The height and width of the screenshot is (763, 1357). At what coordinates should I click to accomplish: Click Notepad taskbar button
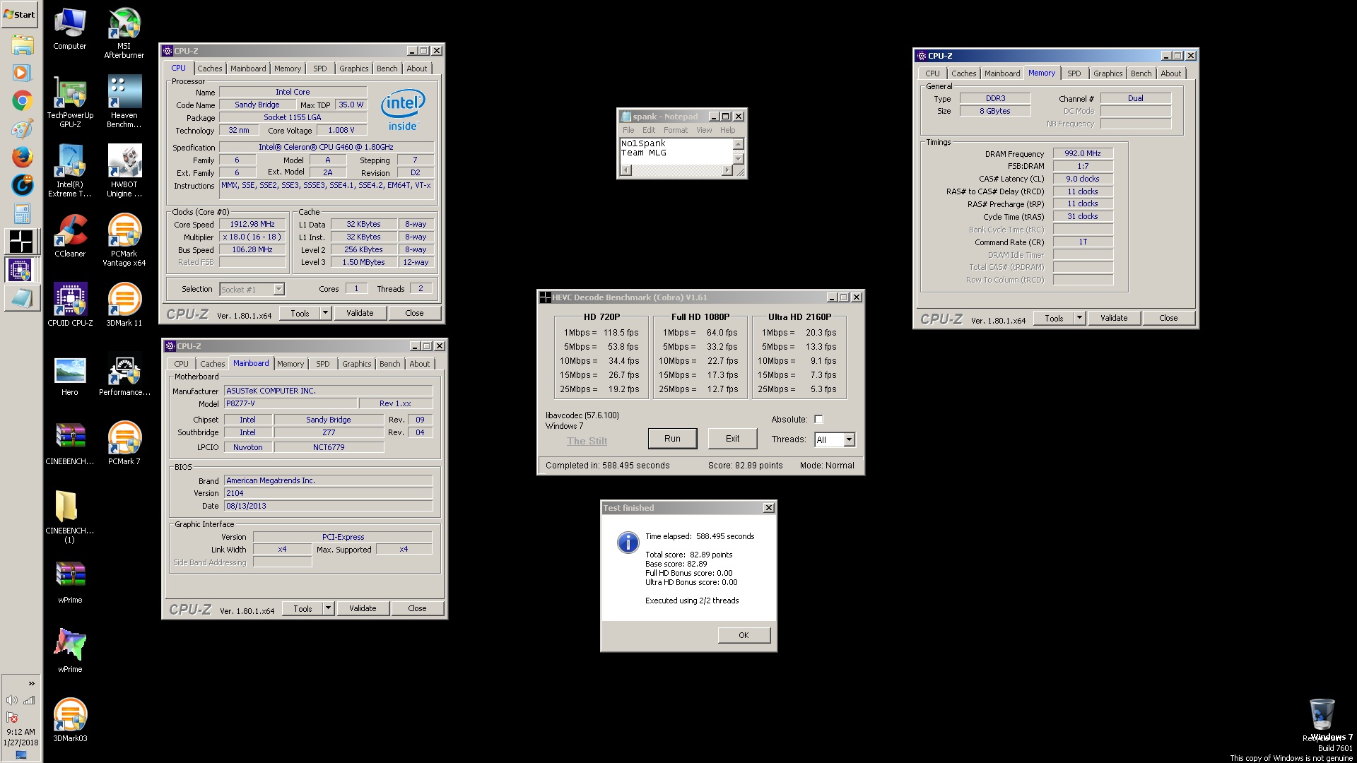tap(22, 297)
